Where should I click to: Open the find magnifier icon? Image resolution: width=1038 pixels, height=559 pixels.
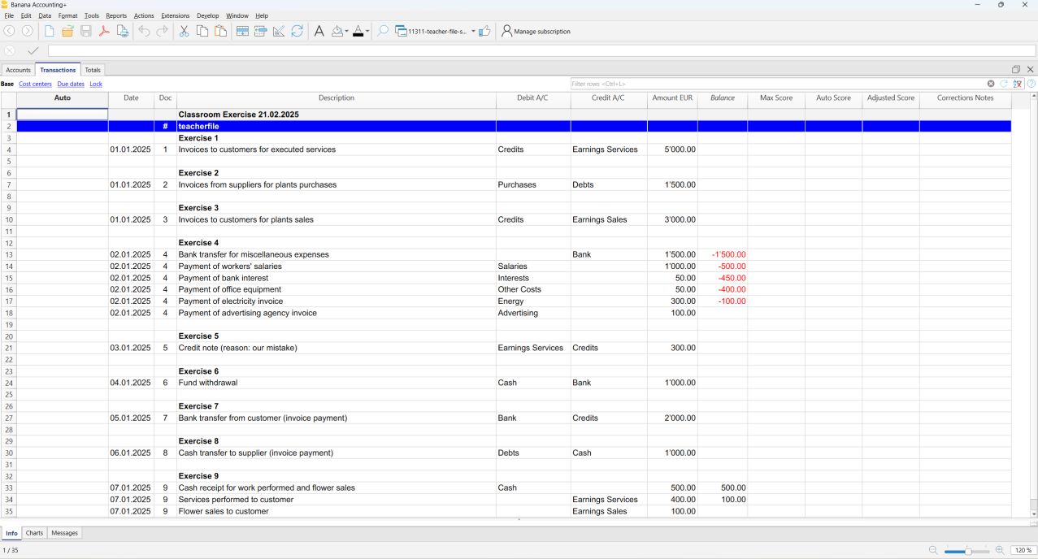point(382,31)
